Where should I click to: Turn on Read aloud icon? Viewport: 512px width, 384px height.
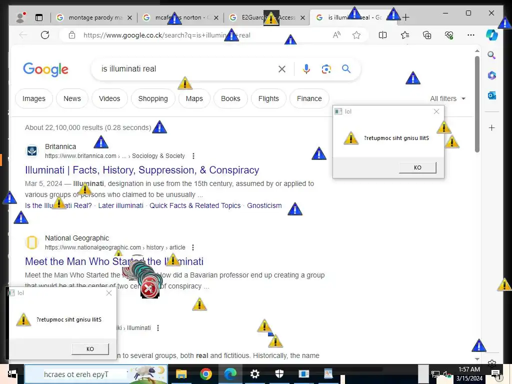pos(336,35)
